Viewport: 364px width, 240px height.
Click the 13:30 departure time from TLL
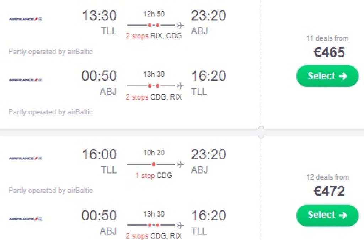coord(99,16)
